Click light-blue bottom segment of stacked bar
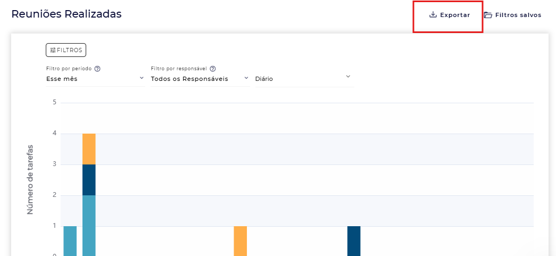556x256 pixels. [89, 225]
